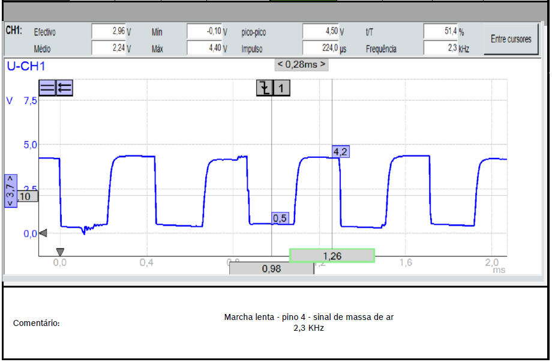Click the 0,28ms cursor time difference label
The height and width of the screenshot is (362, 552).
pyautogui.click(x=301, y=64)
